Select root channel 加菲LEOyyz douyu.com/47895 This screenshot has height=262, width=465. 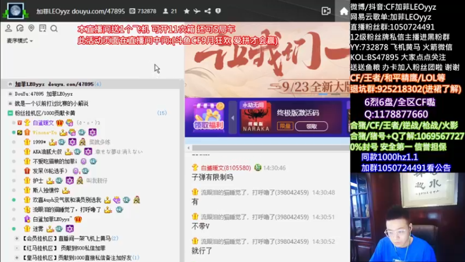(x=54, y=84)
